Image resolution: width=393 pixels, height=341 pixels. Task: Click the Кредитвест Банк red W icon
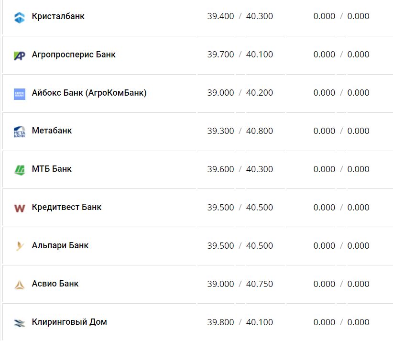pyautogui.click(x=19, y=207)
